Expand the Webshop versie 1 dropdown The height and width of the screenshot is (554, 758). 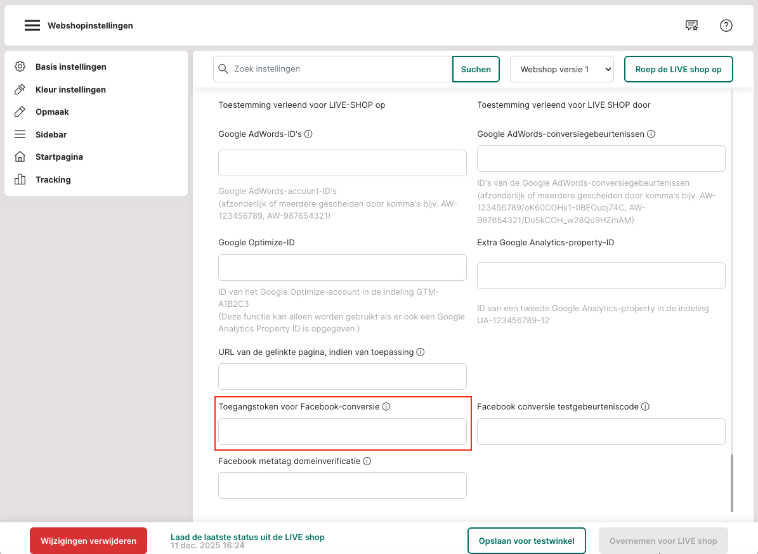coord(561,69)
